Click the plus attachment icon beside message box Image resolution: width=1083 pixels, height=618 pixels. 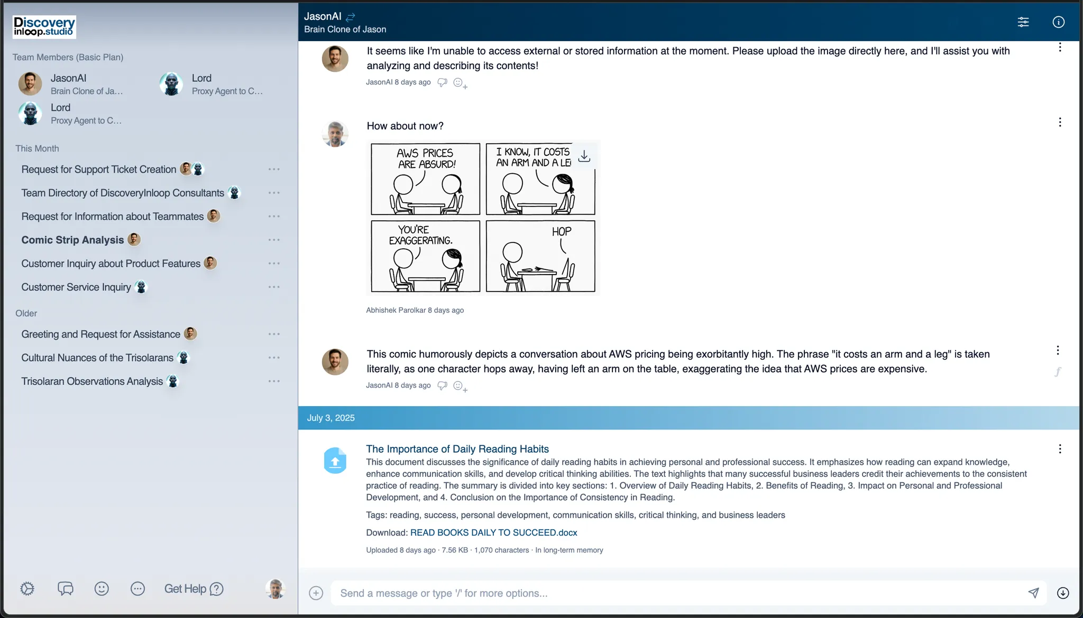[316, 593]
